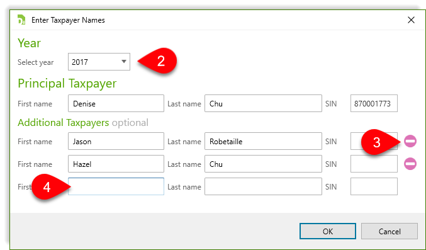Click the empty SIN field in the last row

[x=374, y=186]
